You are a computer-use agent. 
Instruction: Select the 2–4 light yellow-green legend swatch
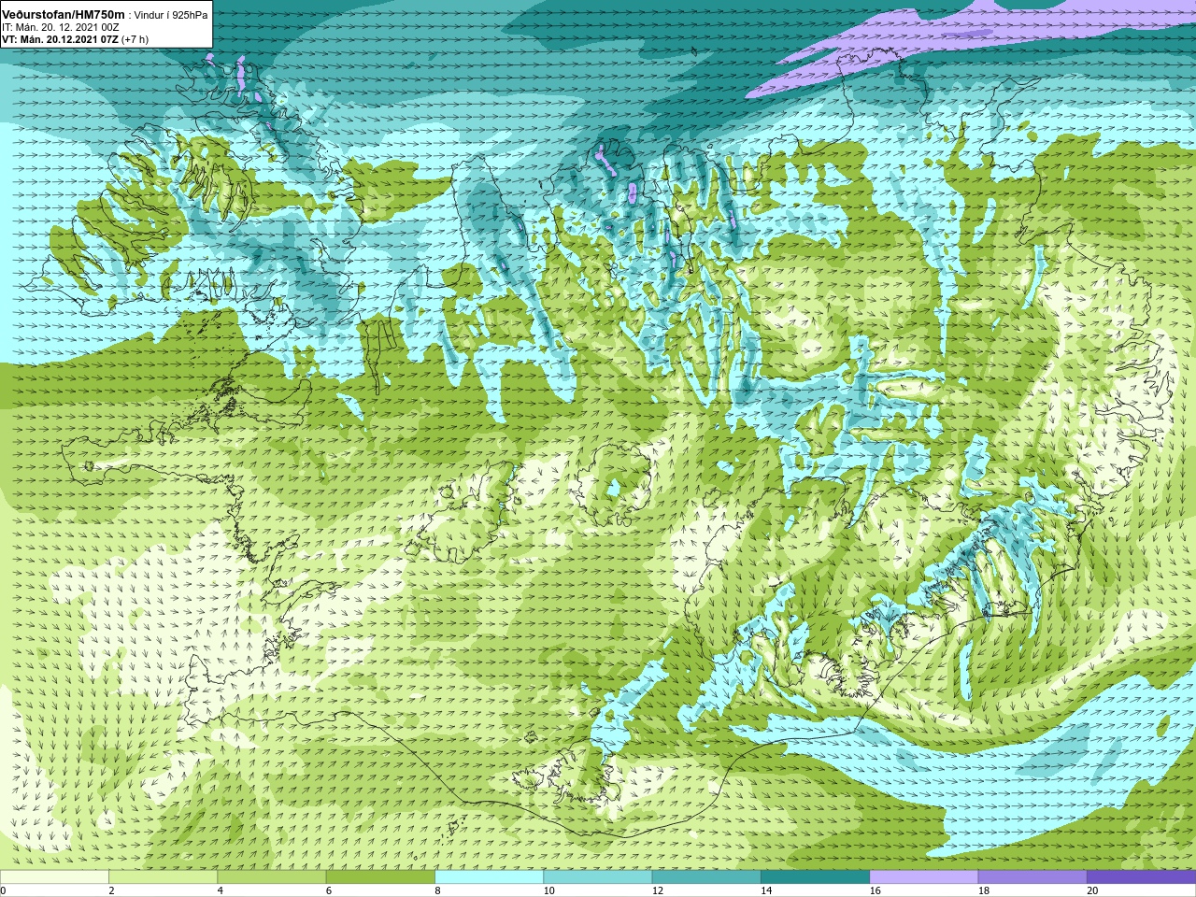(163, 877)
